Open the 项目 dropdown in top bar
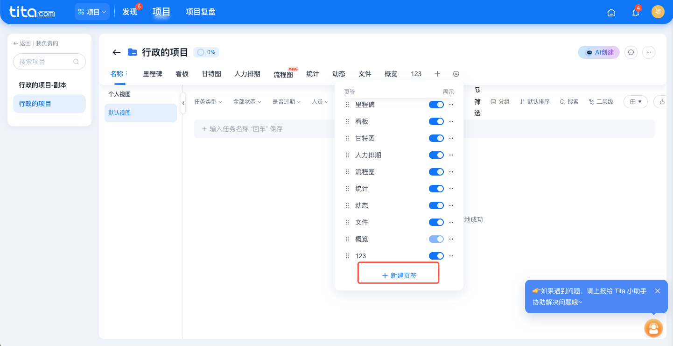This screenshot has width=673, height=346. pyautogui.click(x=92, y=12)
